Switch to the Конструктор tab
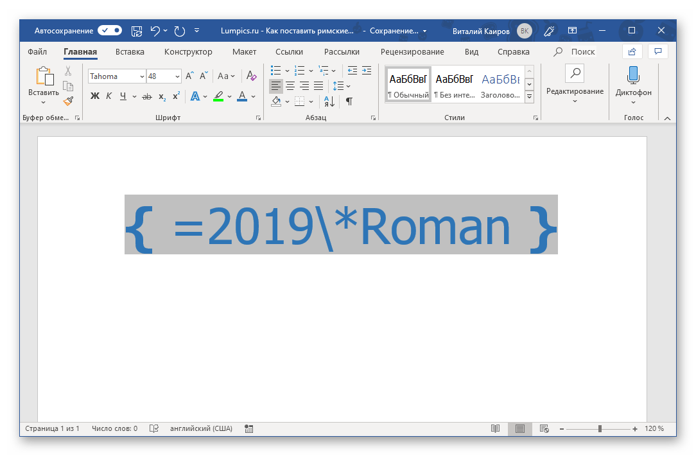Image resolution: width=696 pixels, height=456 pixels. [x=188, y=51]
